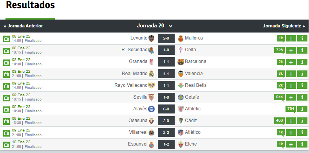
Task: Go to Jornada Anterior
Action: (23, 26)
